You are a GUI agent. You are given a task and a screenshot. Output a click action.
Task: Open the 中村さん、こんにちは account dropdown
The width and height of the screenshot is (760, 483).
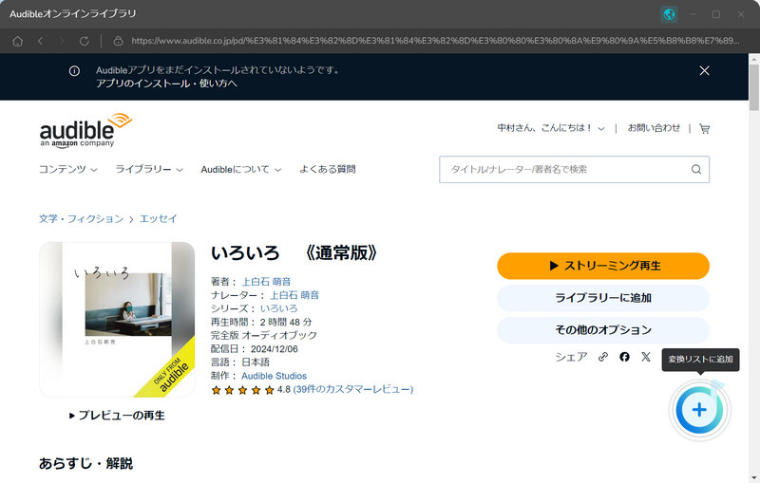551,128
